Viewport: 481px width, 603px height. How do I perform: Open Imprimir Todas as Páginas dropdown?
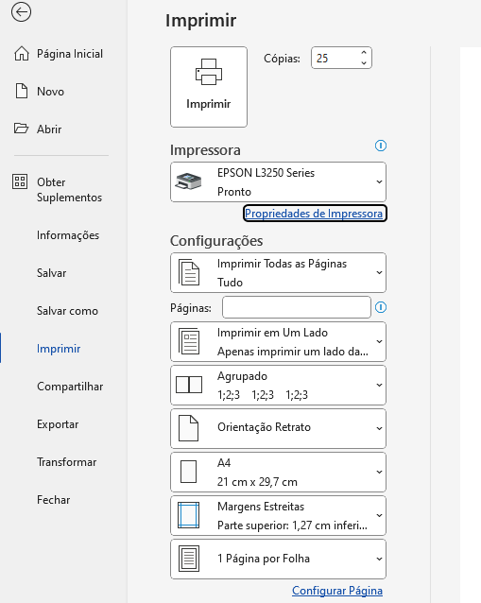tap(279, 272)
